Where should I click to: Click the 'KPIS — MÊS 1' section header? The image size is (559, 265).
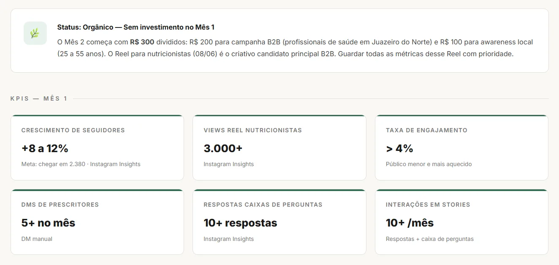click(x=39, y=98)
